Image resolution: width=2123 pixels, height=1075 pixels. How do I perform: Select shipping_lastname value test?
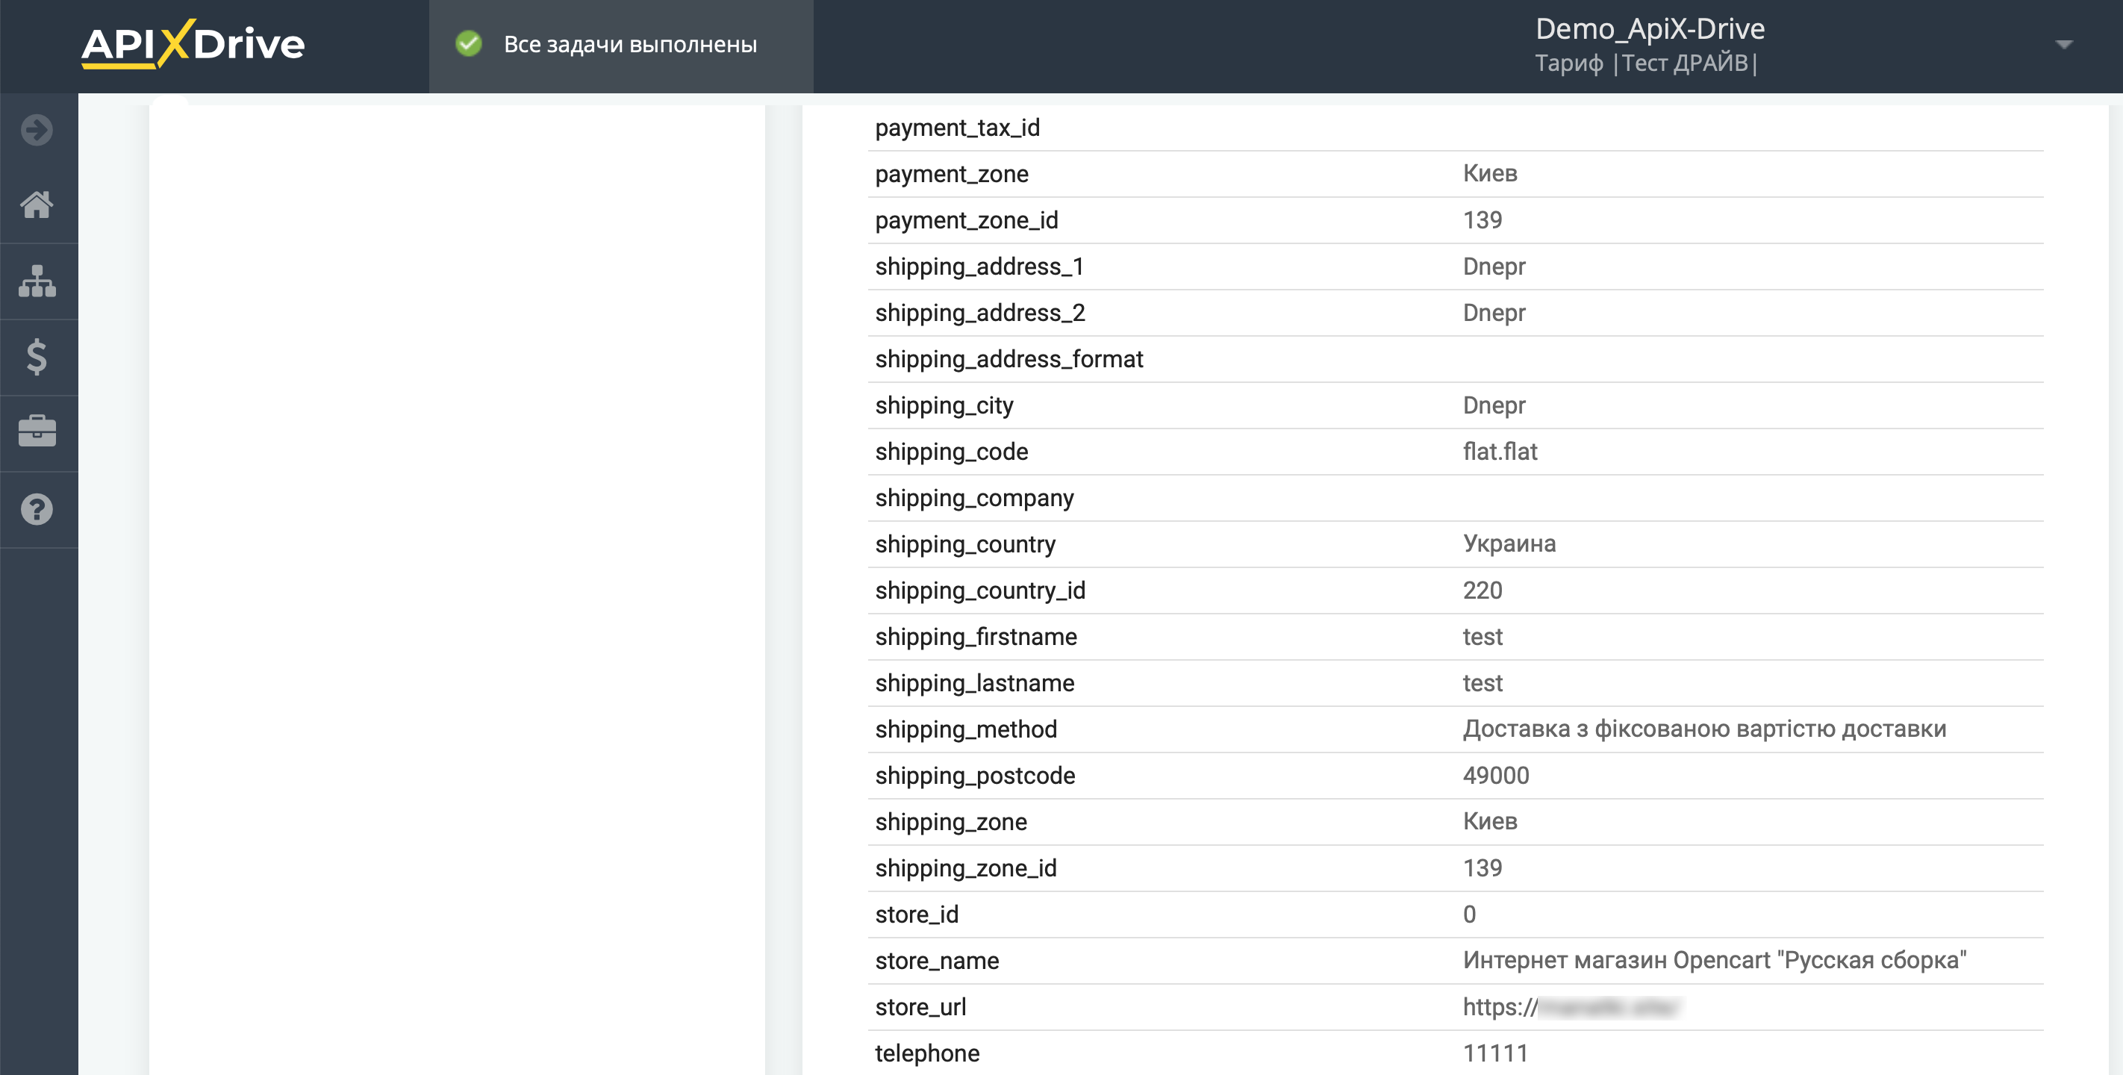pos(1482,682)
